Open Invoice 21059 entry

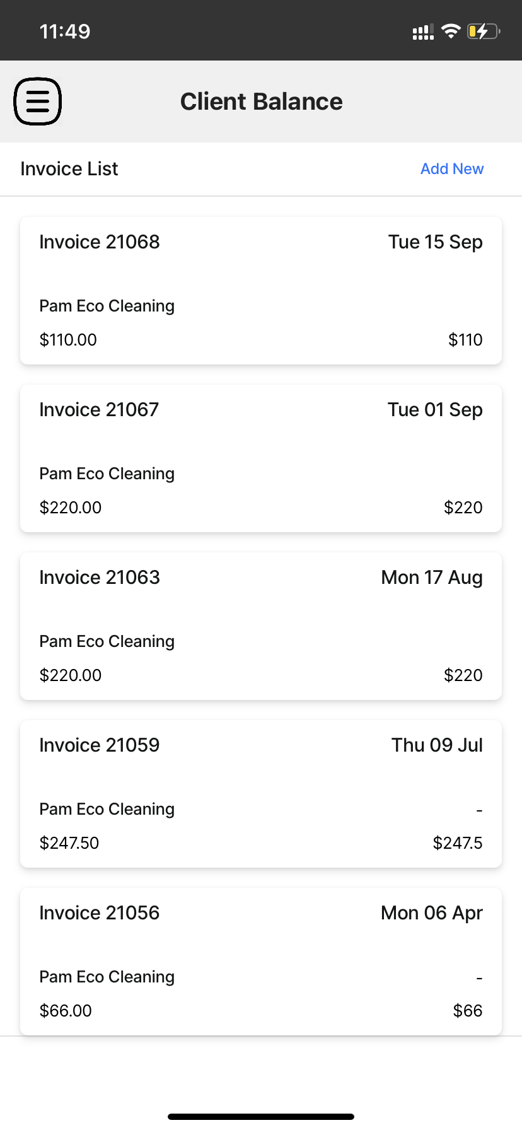[x=261, y=794]
